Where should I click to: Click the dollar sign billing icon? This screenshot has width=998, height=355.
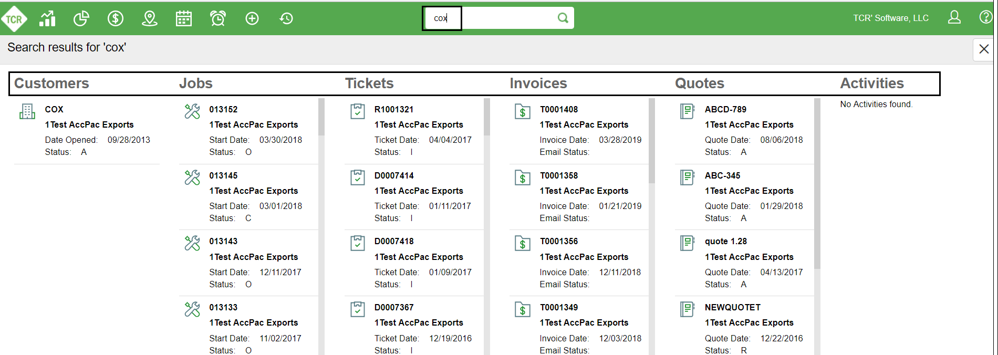(116, 19)
